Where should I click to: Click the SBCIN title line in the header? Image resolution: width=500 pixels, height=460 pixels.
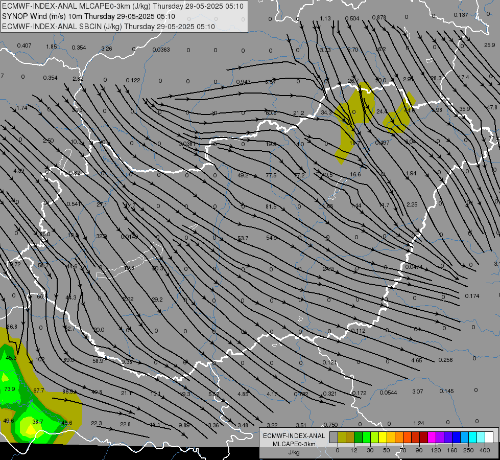pos(108,27)
